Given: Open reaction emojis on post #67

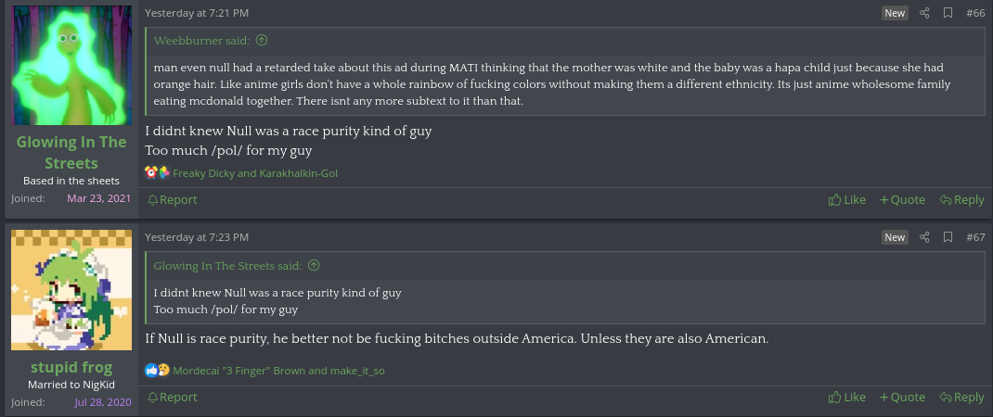Looking at the screenshot, I should [158, 370].
